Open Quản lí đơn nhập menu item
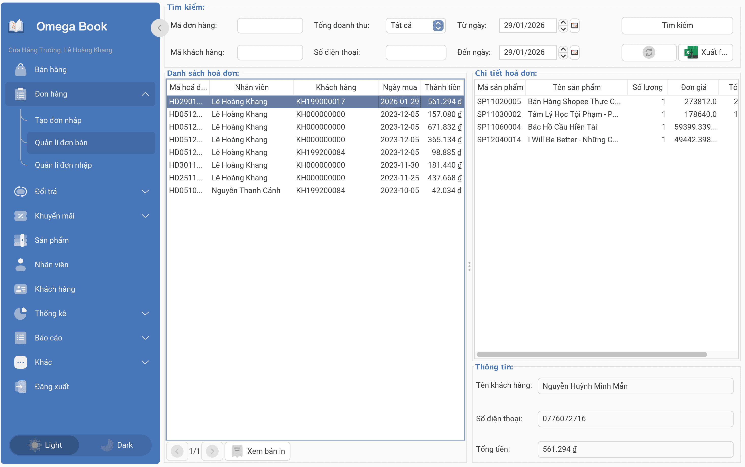 91,165
